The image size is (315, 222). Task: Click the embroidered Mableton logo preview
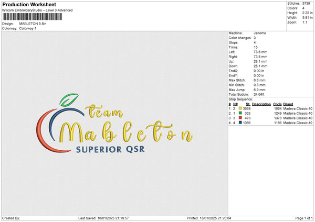pyautogui.click(x=114, y=124)
